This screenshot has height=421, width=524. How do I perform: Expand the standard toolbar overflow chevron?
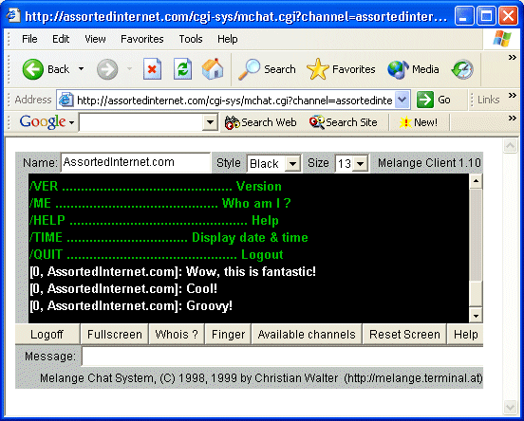[x=513, y=58]
